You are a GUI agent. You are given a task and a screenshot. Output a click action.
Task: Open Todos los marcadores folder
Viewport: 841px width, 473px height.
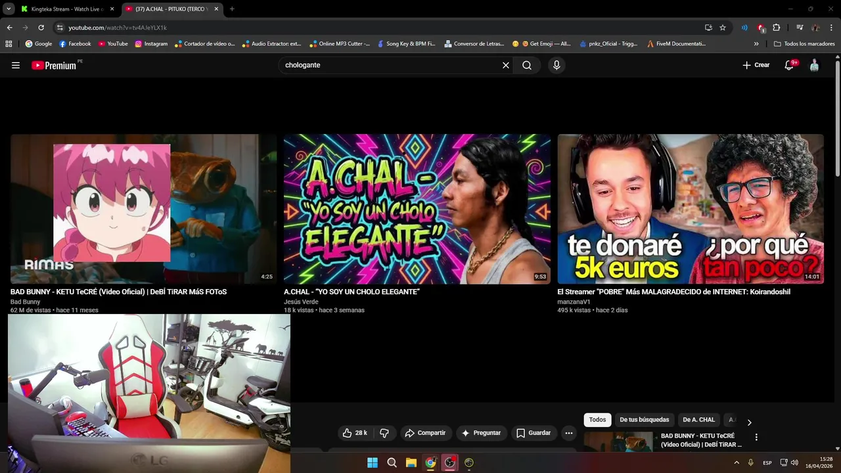(804, 44)
